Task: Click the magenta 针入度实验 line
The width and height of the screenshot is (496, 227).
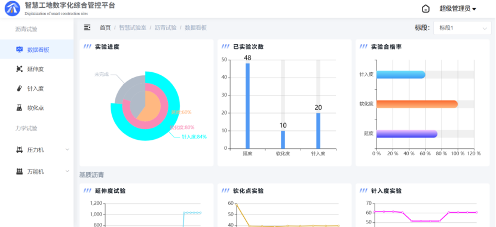Action: pyautogui.click(x=425, y=221)
